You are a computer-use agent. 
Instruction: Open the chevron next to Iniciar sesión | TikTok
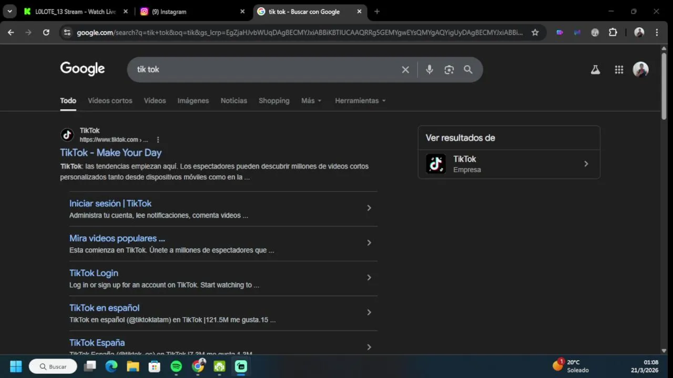(x=369, y=208)
